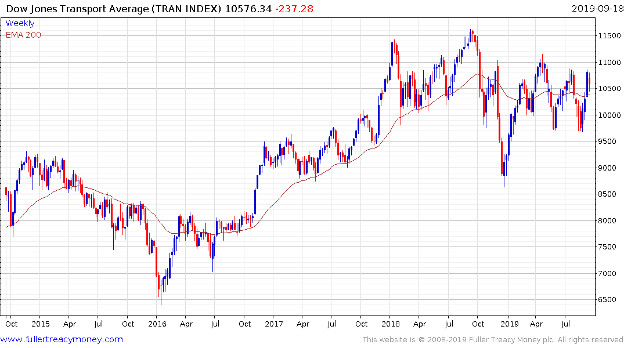This screenshot has height=348, width=624.
Task: Select the 2015 year label on time axis
Action: [41, 324]
